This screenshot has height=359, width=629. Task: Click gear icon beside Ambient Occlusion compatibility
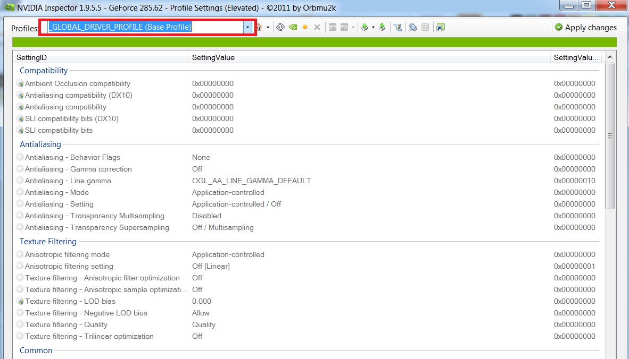pyautogui.click(x=20, y=84)
